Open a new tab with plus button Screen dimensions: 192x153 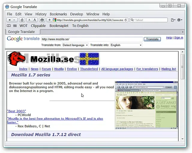[183, 32]
